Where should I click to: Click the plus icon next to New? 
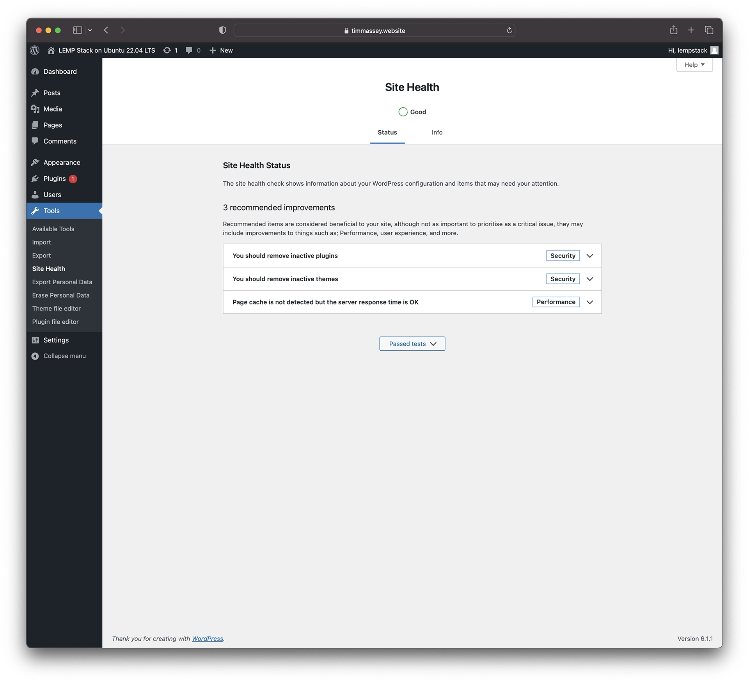[x=213, y=50]
